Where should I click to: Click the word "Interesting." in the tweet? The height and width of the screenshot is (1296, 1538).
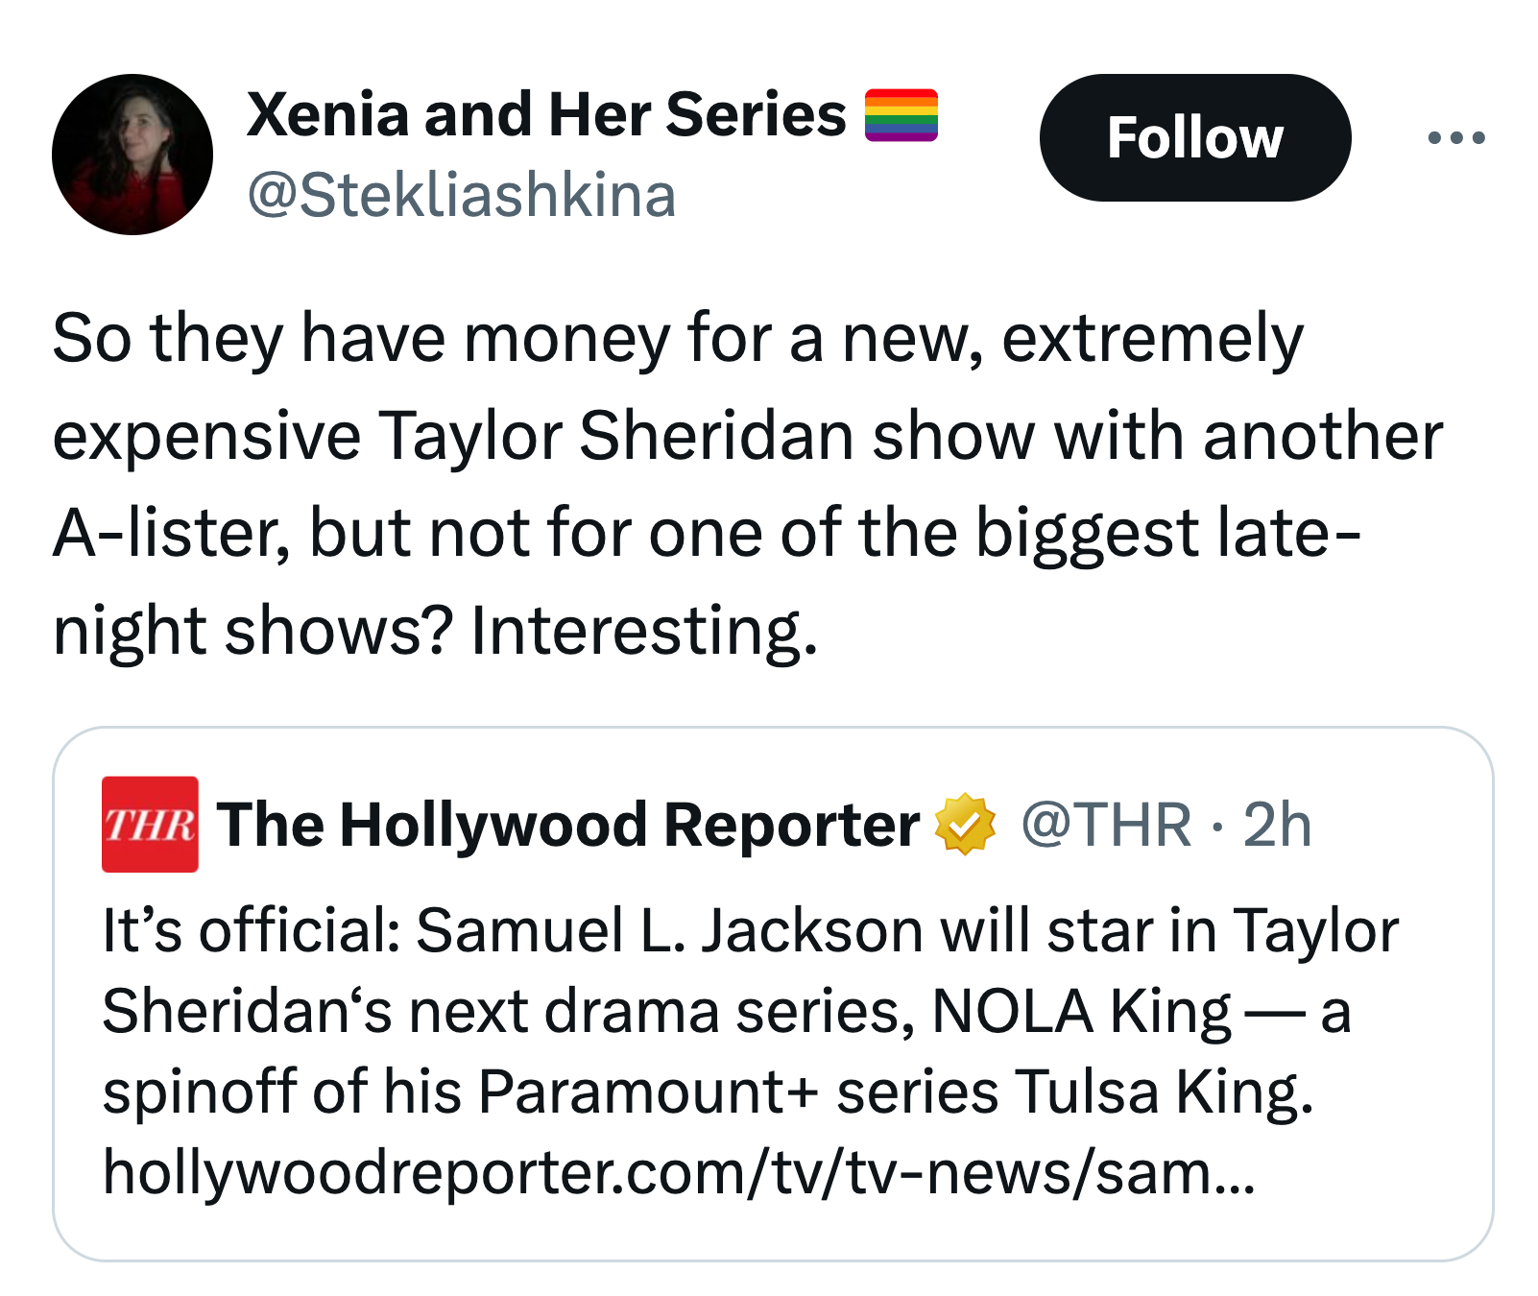tap(644, 632)
